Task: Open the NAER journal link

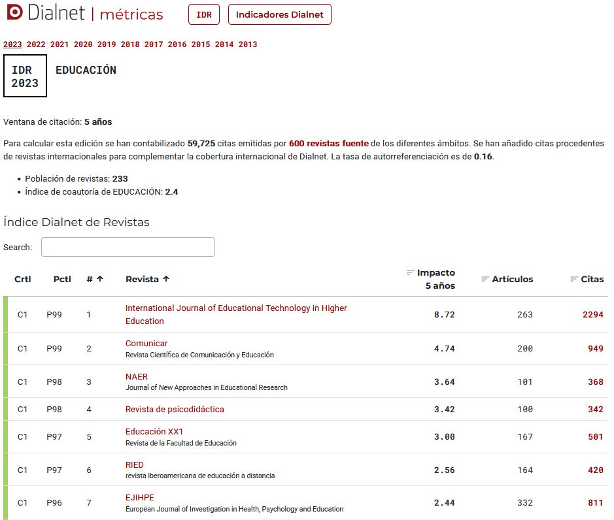Action: point(137,376)
